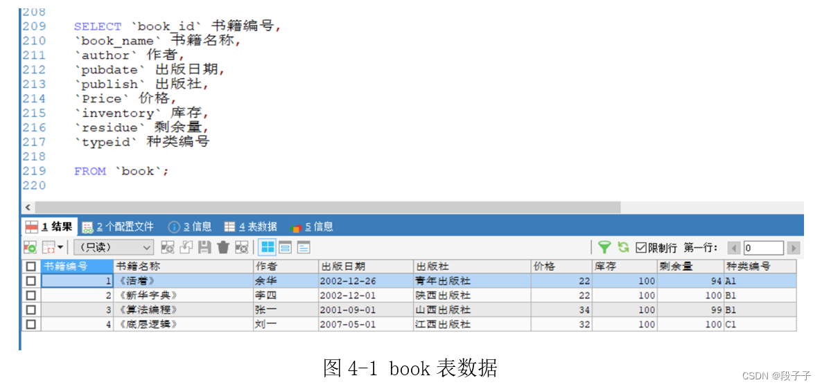
Task: Switch to grid view mode
Action: click(268, 247)
